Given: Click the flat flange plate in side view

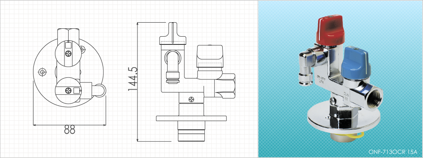Looking at the screenshot, I should click(x=191, y=118).
